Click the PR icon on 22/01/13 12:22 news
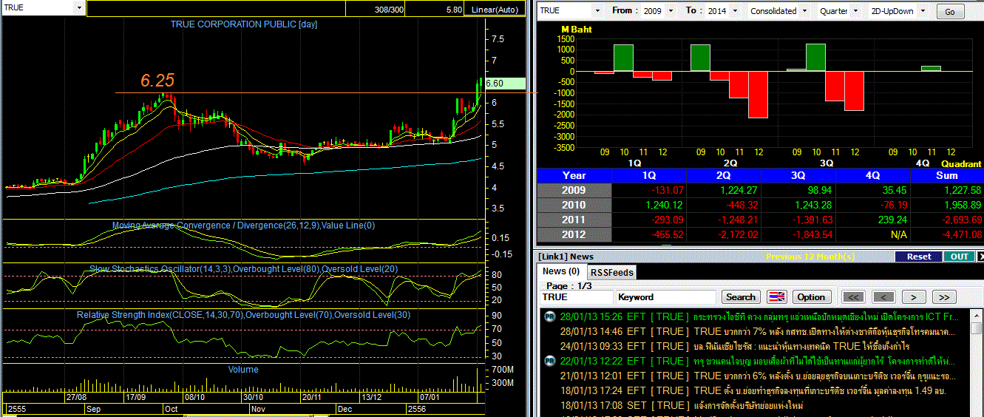The image size is (984, 417). point(549,361)
